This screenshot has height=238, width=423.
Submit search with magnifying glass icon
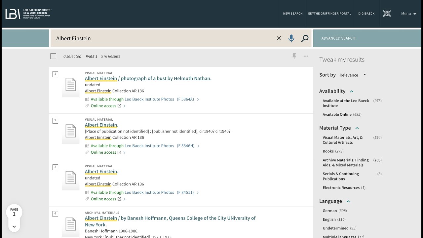[305, 38]
